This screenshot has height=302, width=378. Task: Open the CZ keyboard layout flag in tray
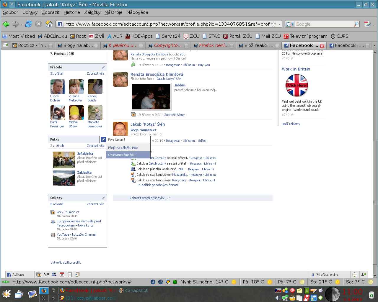coord(278,290)
